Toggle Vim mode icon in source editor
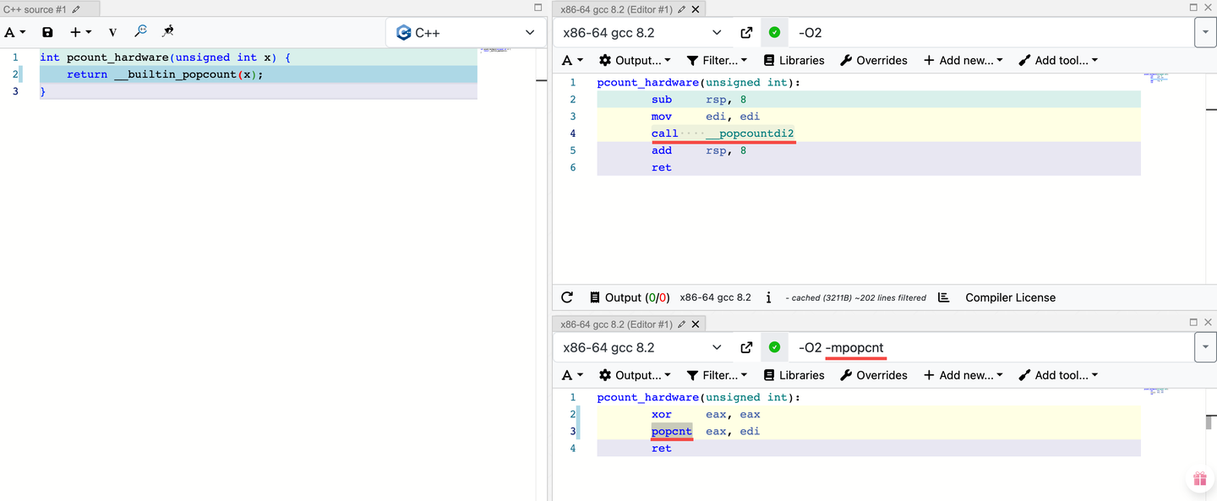Screen dimensions: 1217x501 click(112, 32)
